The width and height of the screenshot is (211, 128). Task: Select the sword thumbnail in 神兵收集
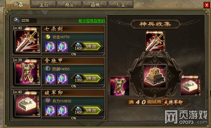(155, 41)
